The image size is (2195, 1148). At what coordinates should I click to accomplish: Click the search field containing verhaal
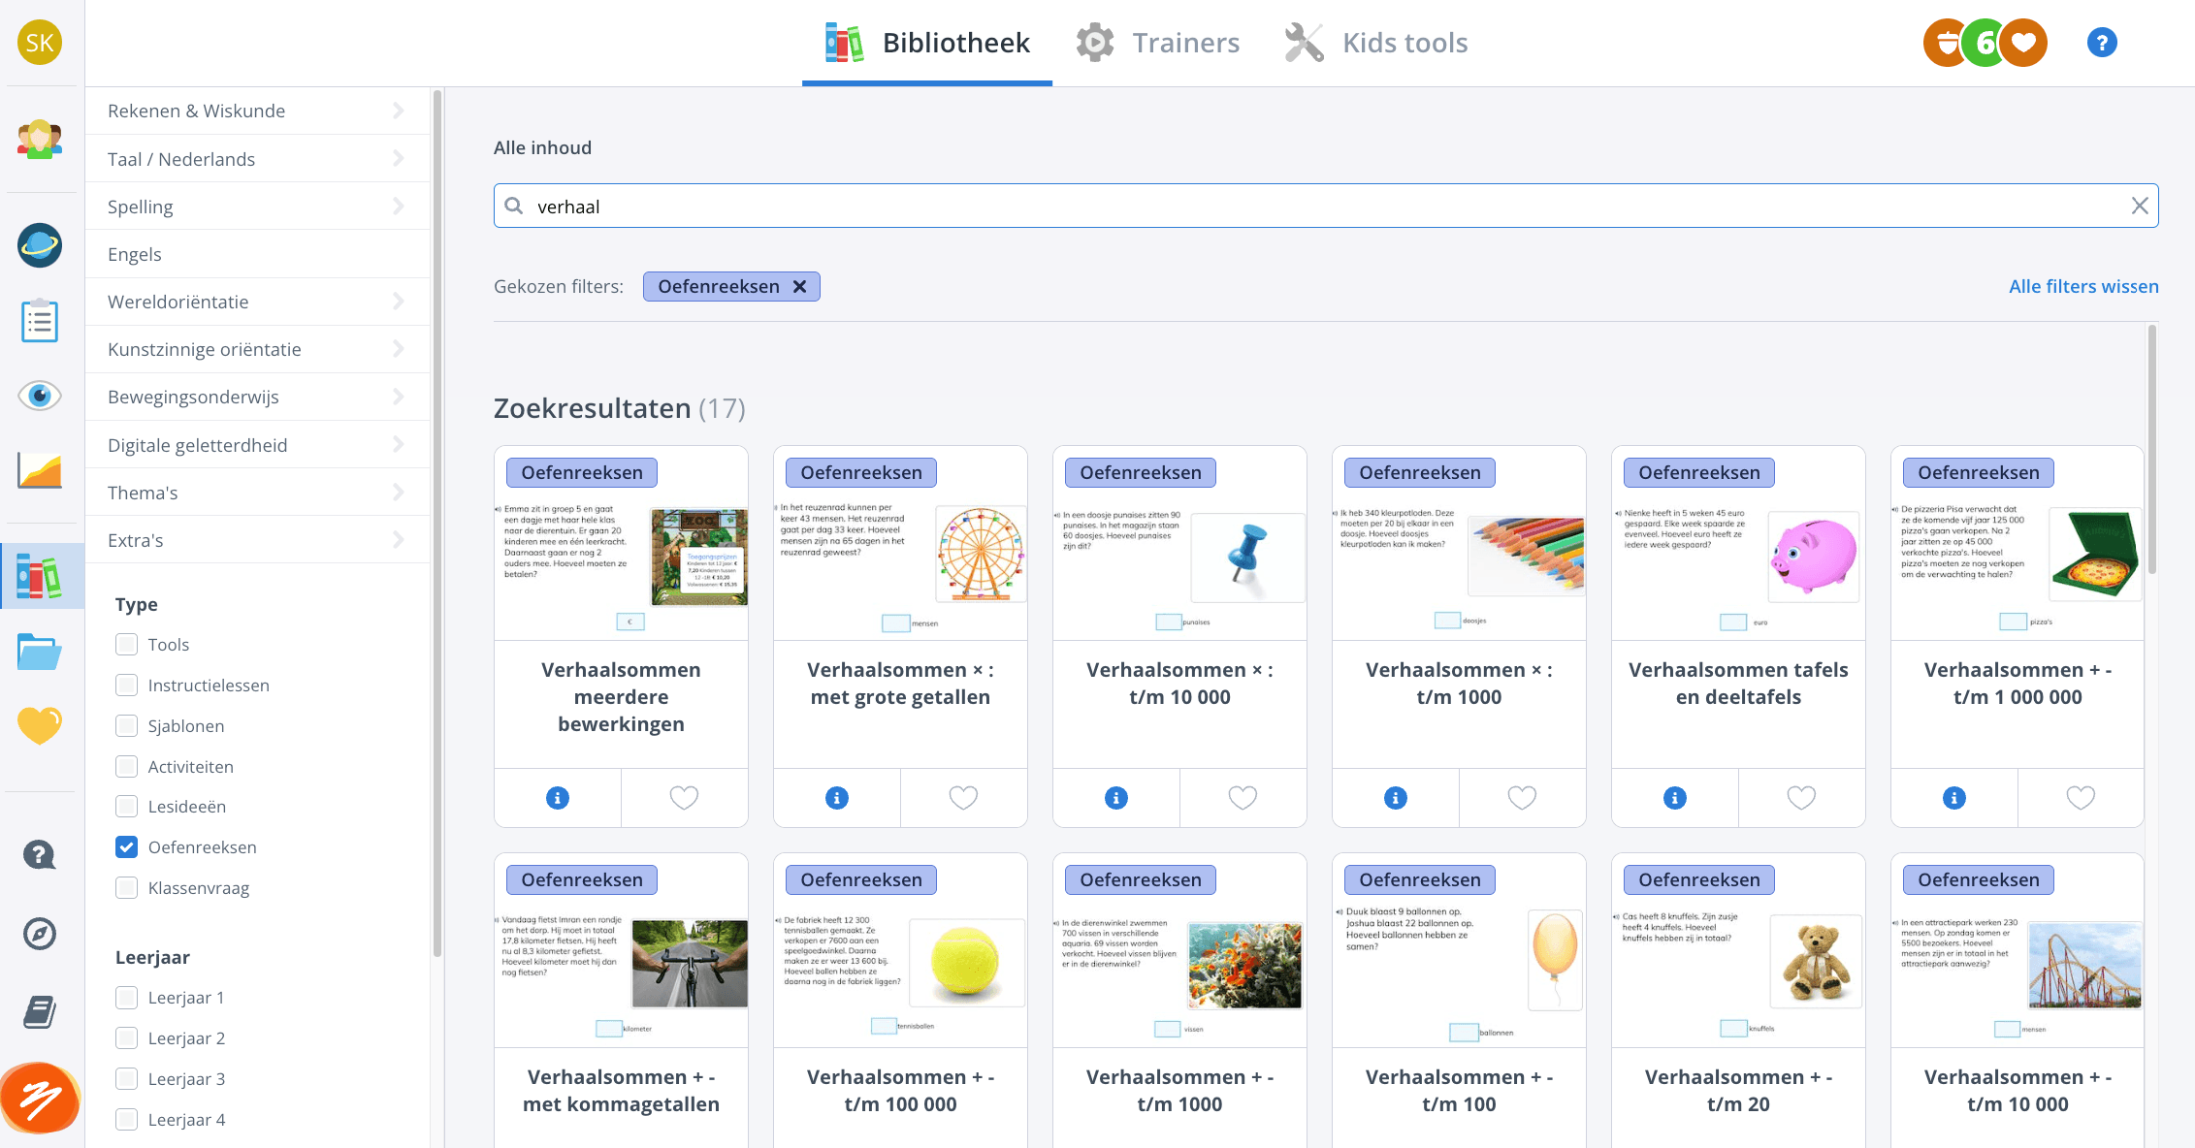[x=1325, y=206]
